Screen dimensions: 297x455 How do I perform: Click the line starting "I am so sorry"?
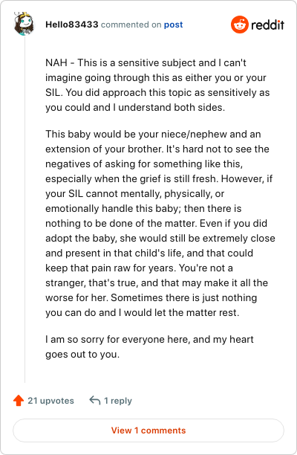[x=149, y=340]
